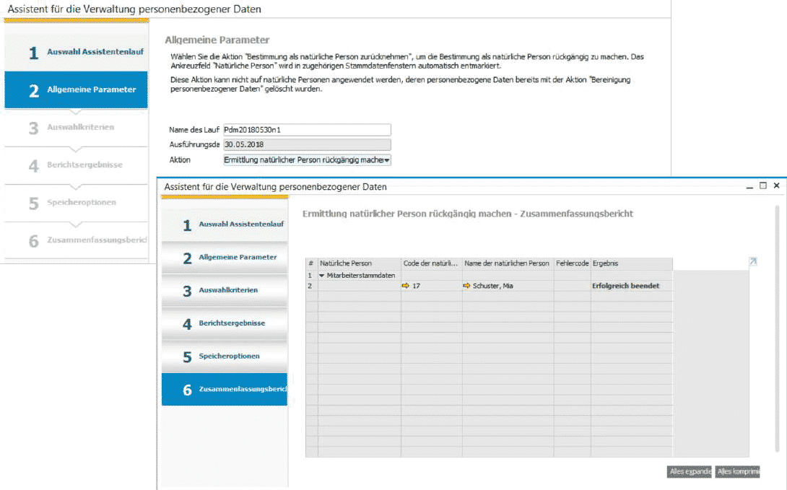787x490 pixels.
Task: Click the Alles komprimieren button
Action: pos(738,471)
